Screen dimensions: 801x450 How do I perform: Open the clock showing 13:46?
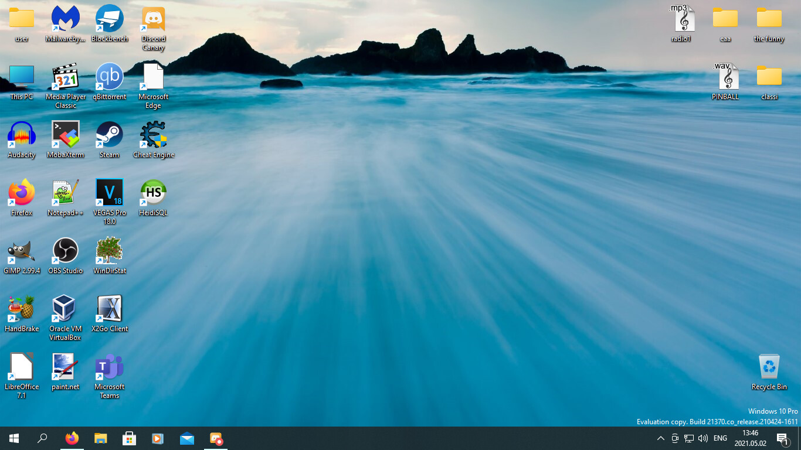click(751, 438)
